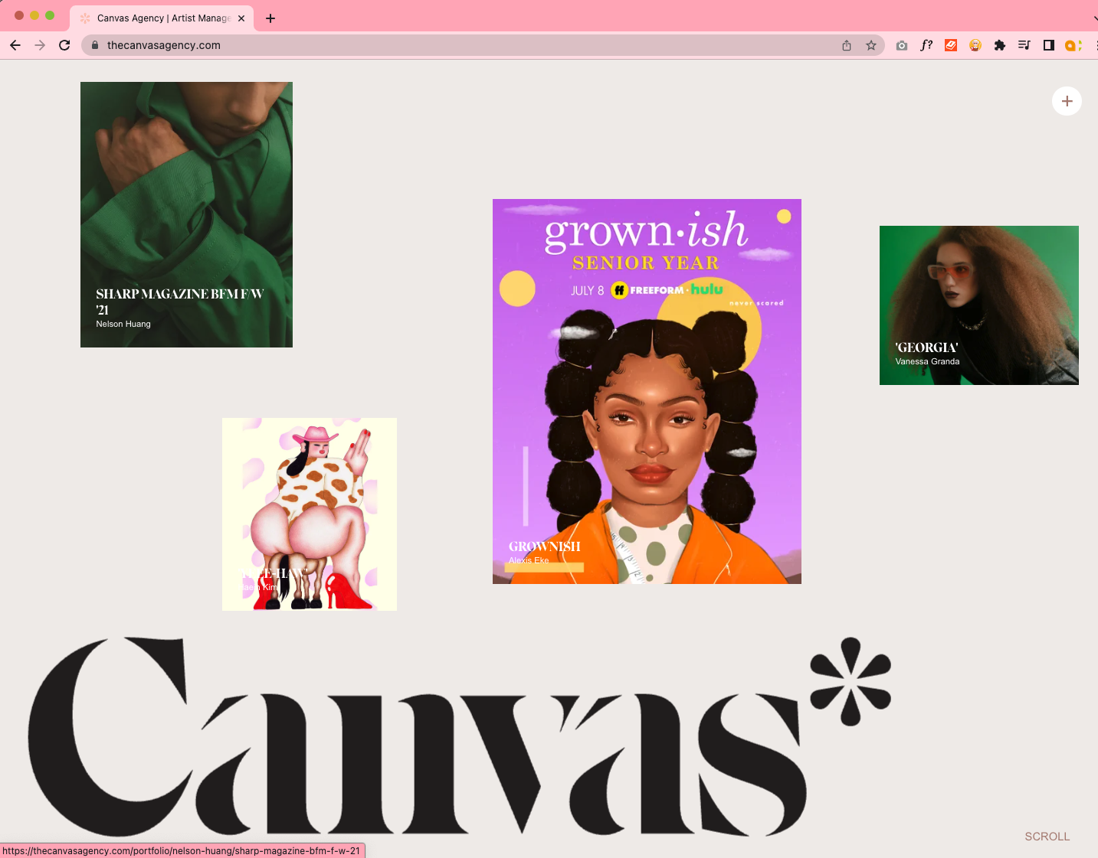Image resolution: width=1098 pixels, height=858 pixels.
Task: Click the orange profile update icon
Action: 1073,45
